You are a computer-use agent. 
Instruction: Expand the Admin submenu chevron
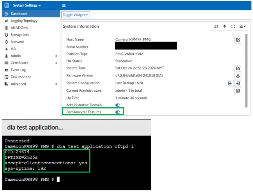pos(56,56)
